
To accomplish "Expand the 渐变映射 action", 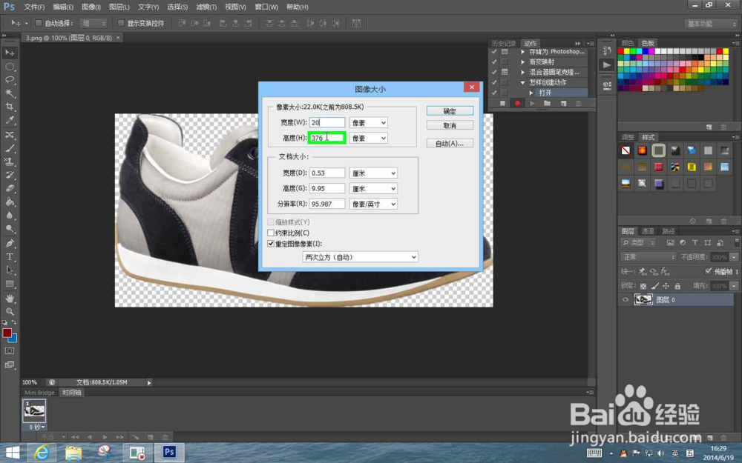I will 523,62.
